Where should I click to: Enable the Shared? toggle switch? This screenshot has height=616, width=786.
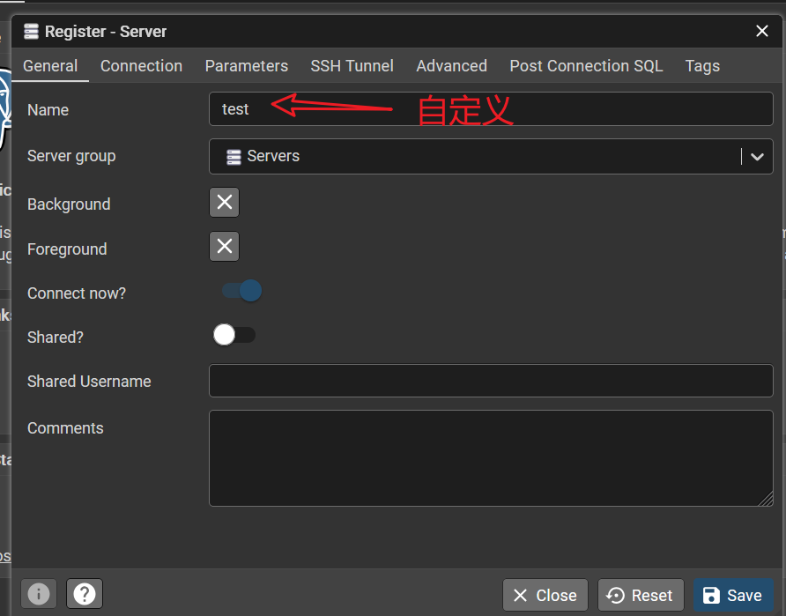pos(234,336)
